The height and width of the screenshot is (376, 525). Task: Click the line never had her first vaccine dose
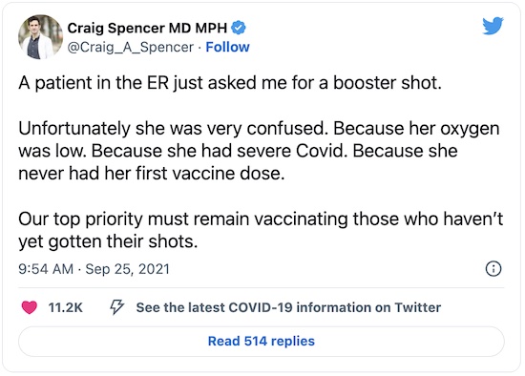152,174
